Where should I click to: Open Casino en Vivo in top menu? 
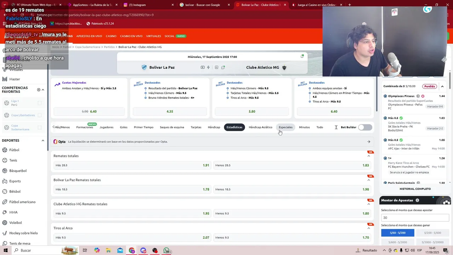coord(131,36)
